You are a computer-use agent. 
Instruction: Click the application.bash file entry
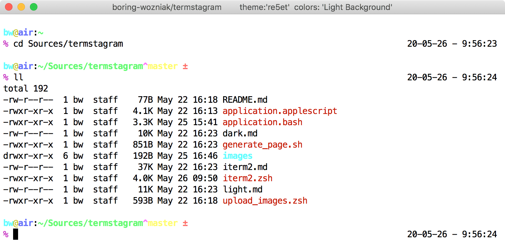(x=262, y=122)
